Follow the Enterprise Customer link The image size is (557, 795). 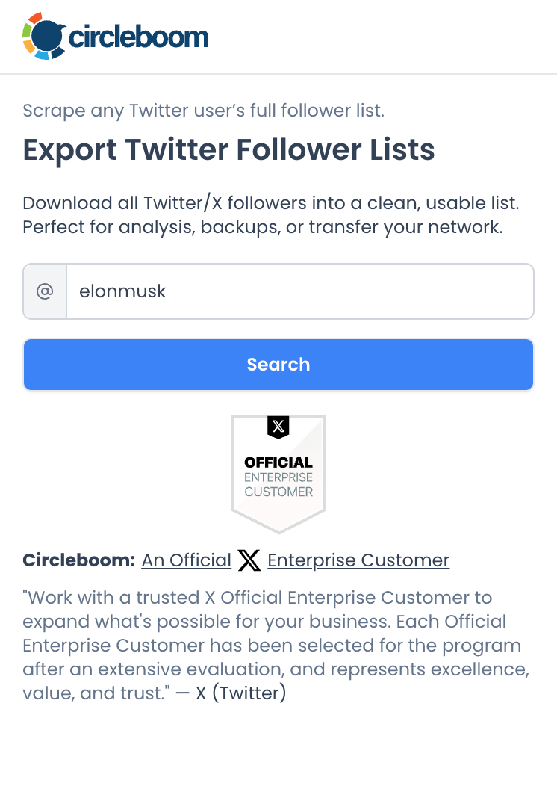tap(358, 560)
